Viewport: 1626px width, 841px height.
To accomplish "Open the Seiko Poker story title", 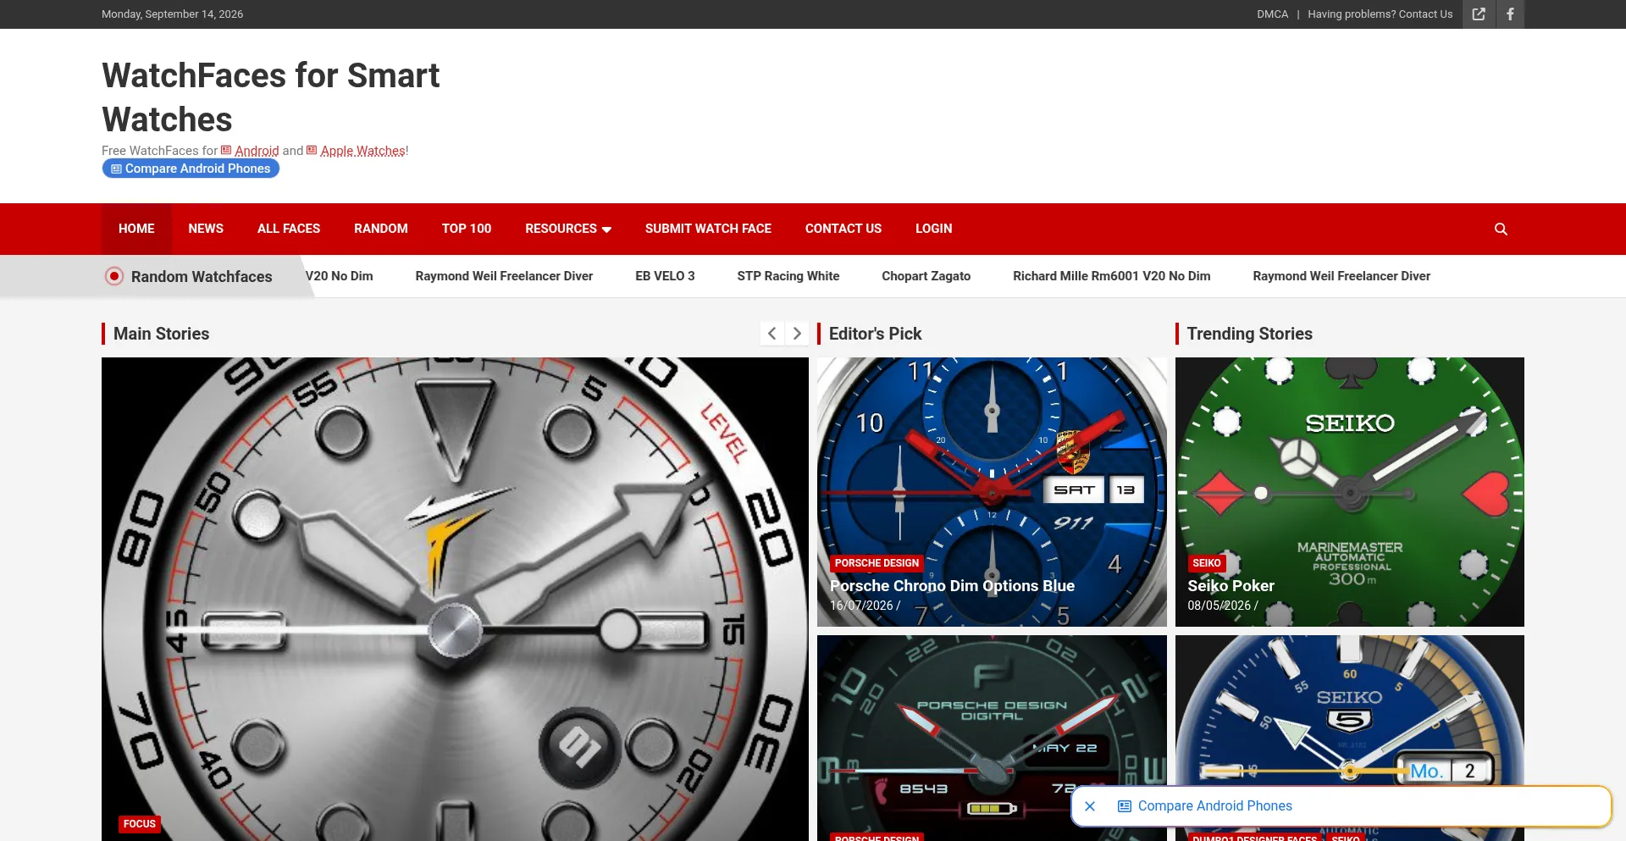I will 1231,586.
